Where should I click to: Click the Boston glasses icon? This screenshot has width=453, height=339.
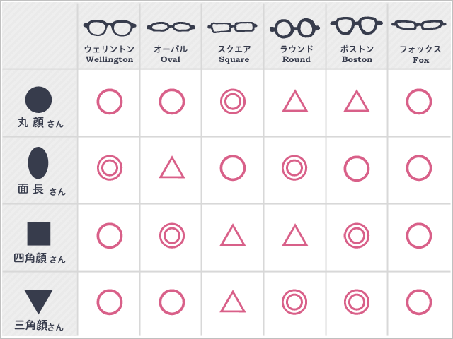tap(357, 26)
